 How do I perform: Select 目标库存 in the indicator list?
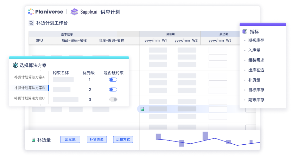click(x=256, y=90)
